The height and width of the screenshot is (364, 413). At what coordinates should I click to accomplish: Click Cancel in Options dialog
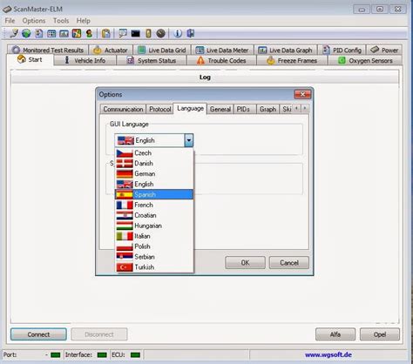289,263
